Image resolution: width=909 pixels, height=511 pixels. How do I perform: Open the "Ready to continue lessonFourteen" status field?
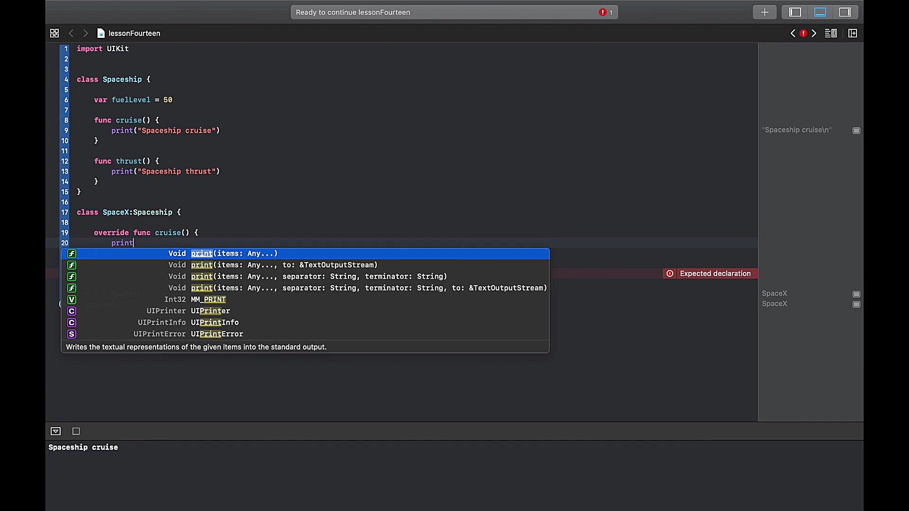pyautogui.click(x=454, y=12)
